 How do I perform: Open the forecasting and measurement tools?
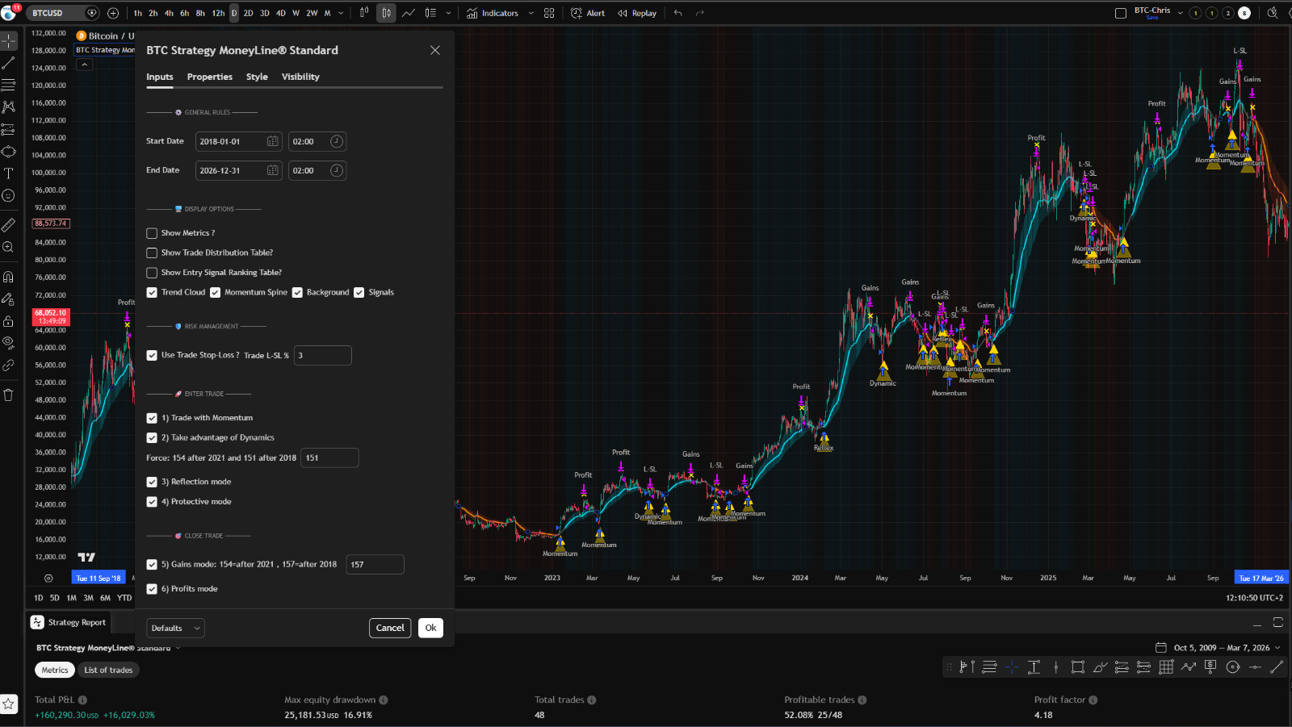tap(9, 129)
